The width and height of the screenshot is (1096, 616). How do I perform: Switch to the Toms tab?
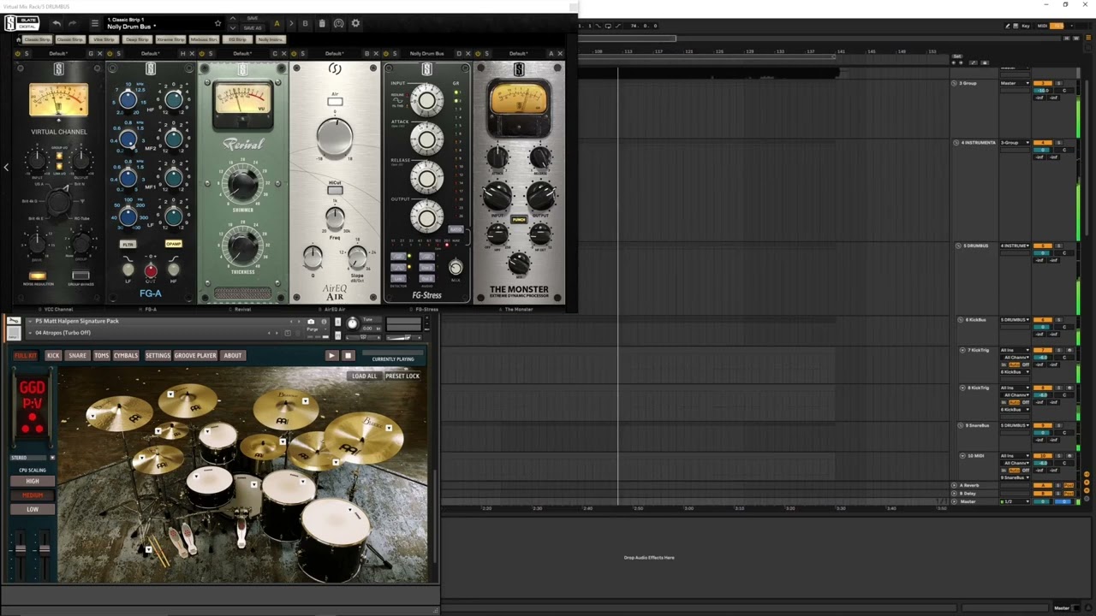click(x=101, y=355)
